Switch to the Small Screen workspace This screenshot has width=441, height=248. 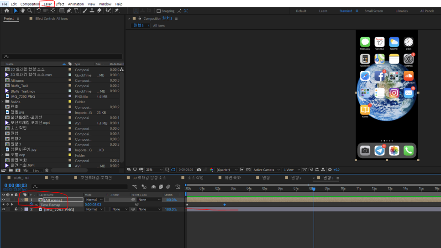[x=373, y=11]
